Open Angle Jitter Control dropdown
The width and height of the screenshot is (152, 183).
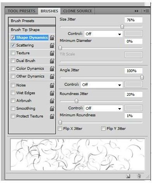(x=102, y=85)
